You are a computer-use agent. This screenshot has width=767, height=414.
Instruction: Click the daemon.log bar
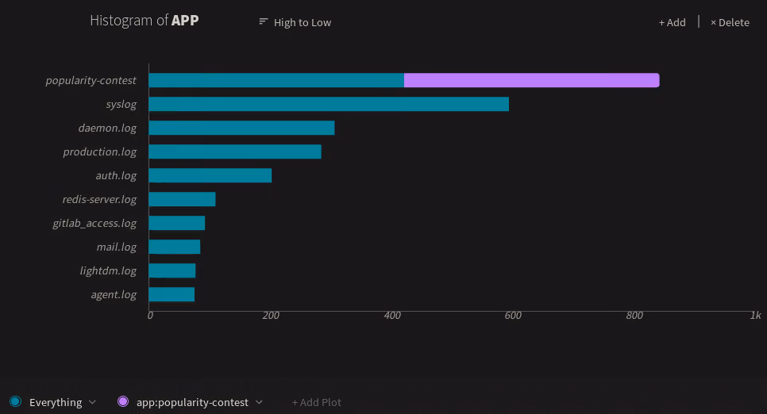point(241,128)
